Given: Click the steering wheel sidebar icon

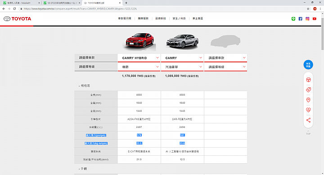Looking at the screenshot, I should (x=308, y=80).
